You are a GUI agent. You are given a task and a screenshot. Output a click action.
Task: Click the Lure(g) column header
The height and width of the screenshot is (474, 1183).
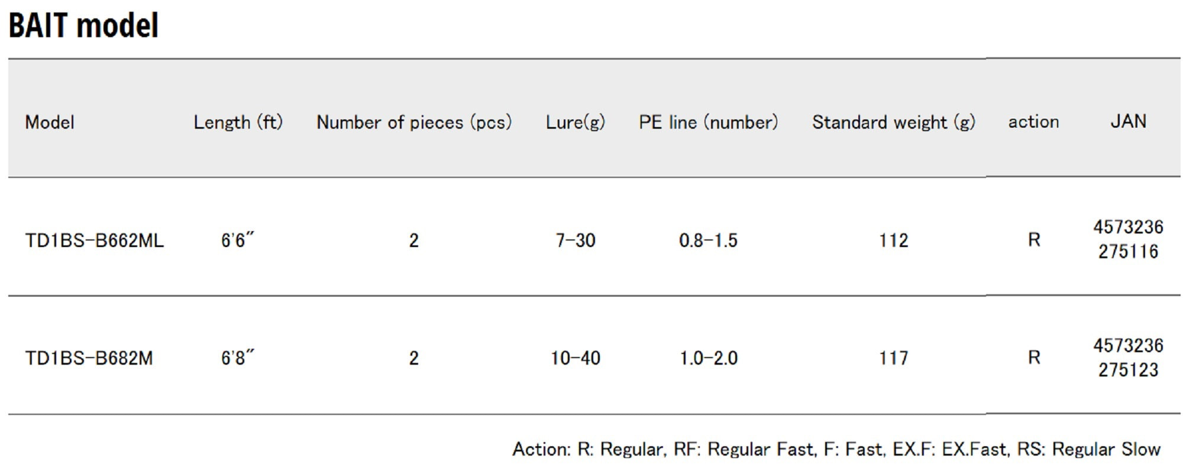(575, 122)
